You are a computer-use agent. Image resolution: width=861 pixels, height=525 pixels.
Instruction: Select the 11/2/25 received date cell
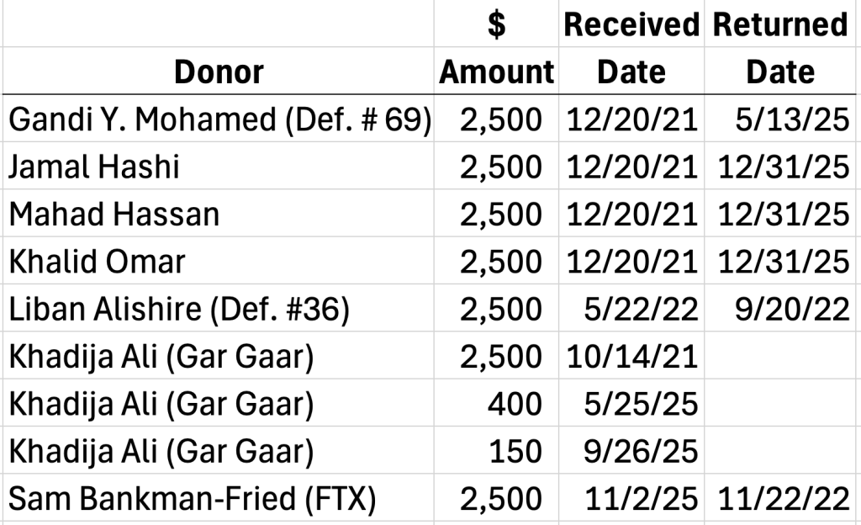pos(631,497)
